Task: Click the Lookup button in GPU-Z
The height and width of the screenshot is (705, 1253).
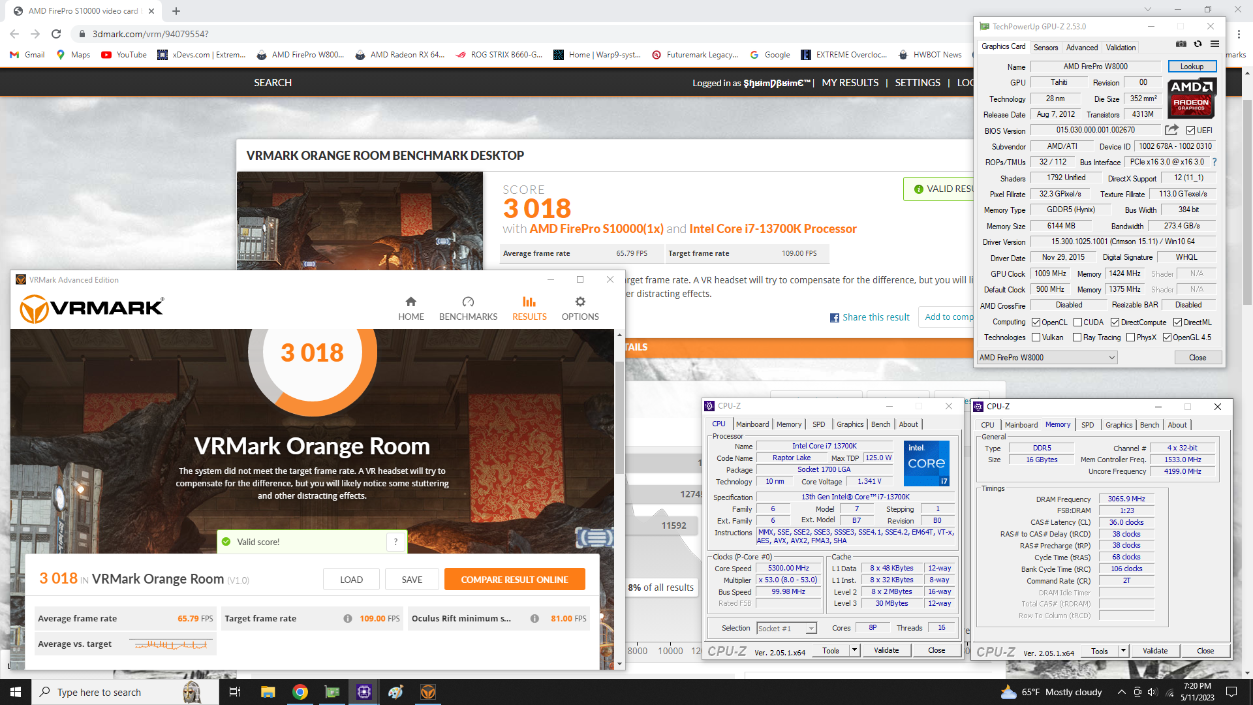Action: point(1192,67)
